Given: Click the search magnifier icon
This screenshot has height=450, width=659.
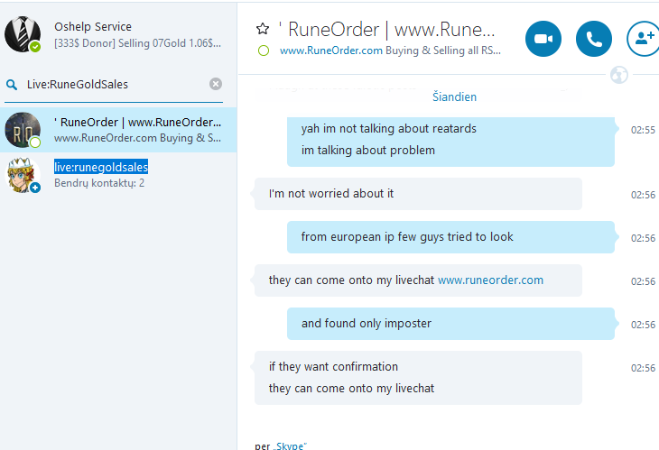Looking at the screenshot, I should (x=12, y=85).
